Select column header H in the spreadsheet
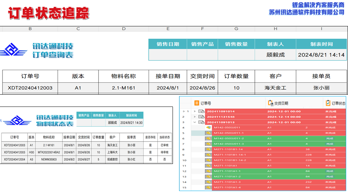 pyautogui.click(x=275, y=29)
